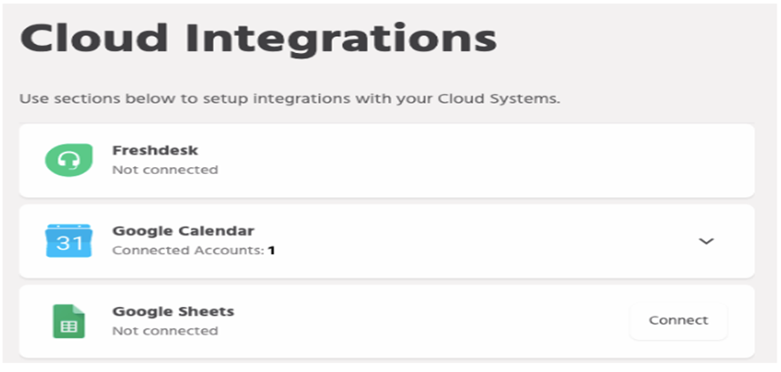Click the setup integrations description text
781x372 pixels.
(289, 99)
